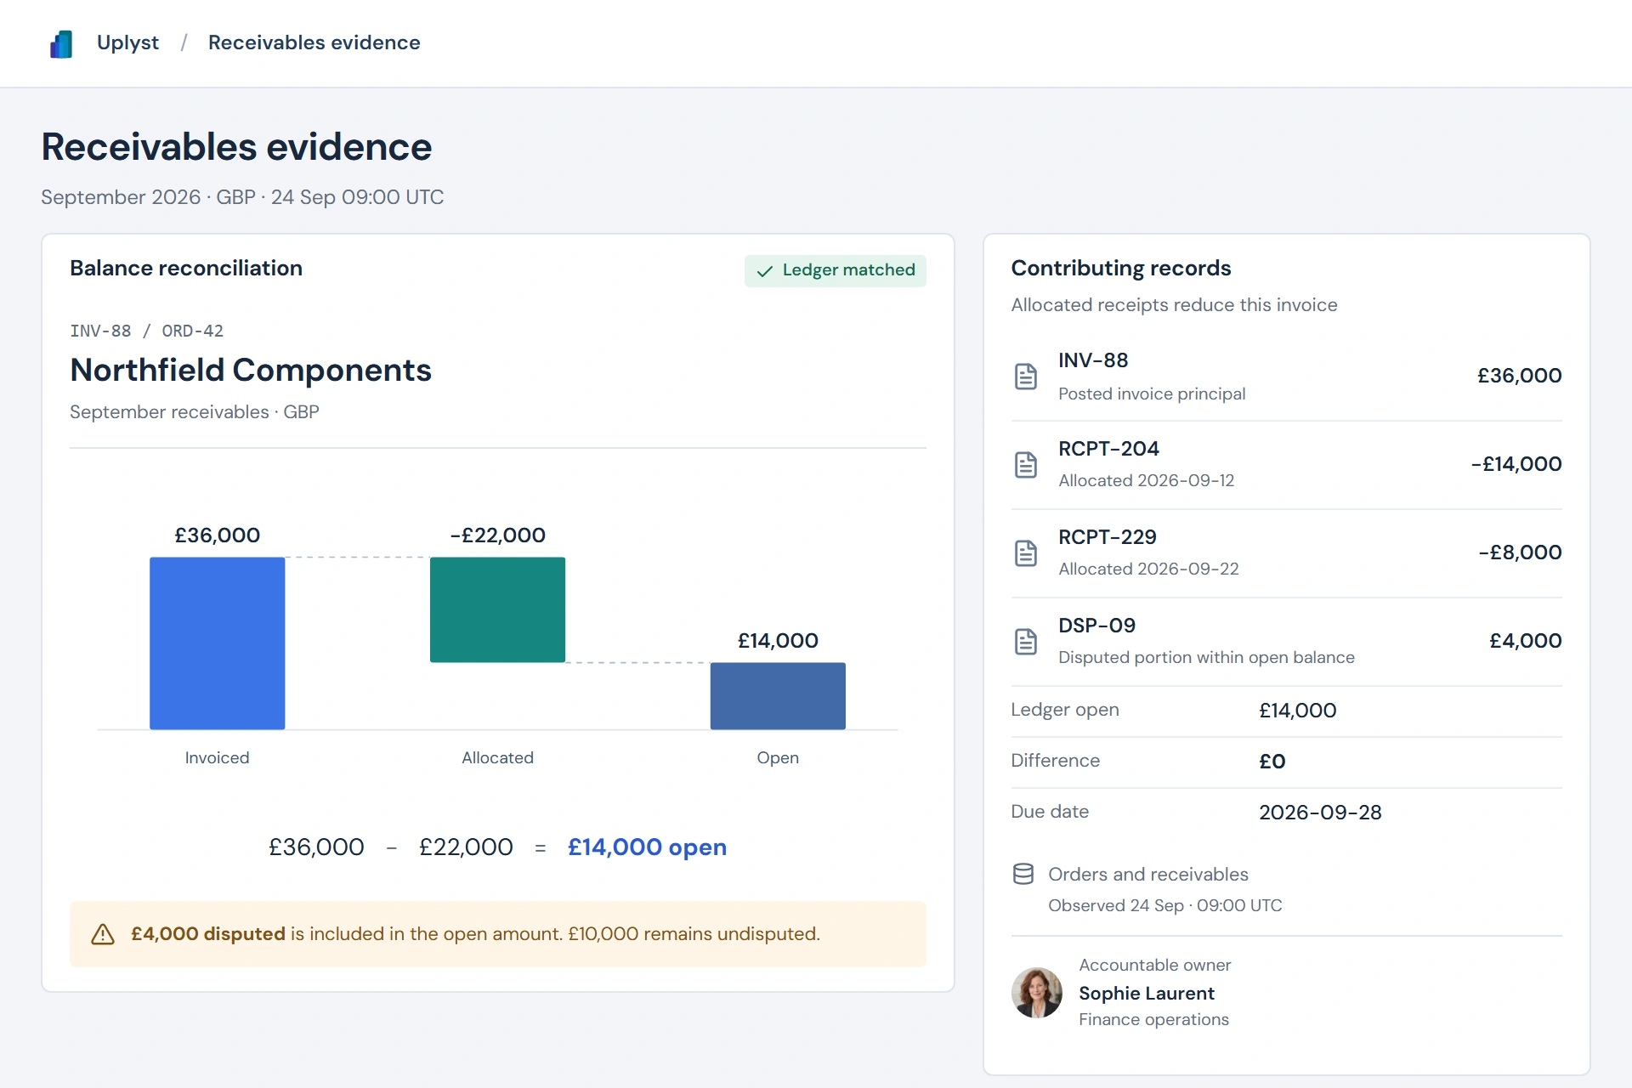Click the checkmark icon in Ledger matched
This screenshot has height=1088, width=1632.
click(765, 271)
